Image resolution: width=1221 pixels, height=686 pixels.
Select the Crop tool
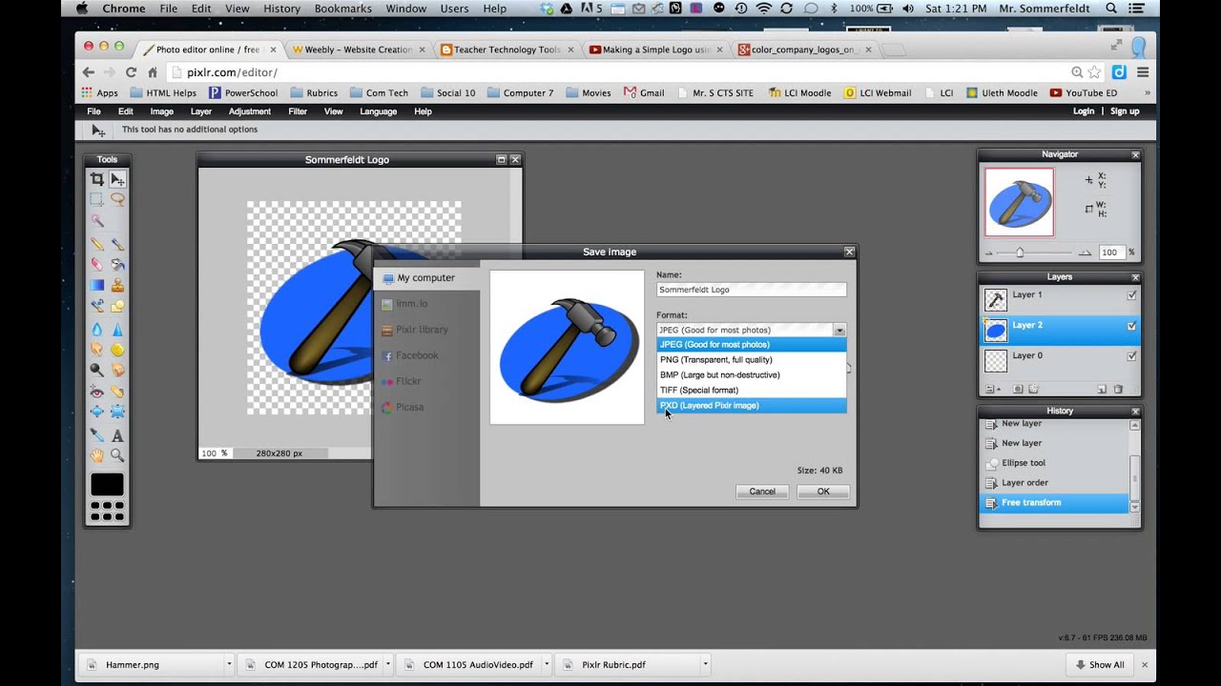click(x=96, y=179)
